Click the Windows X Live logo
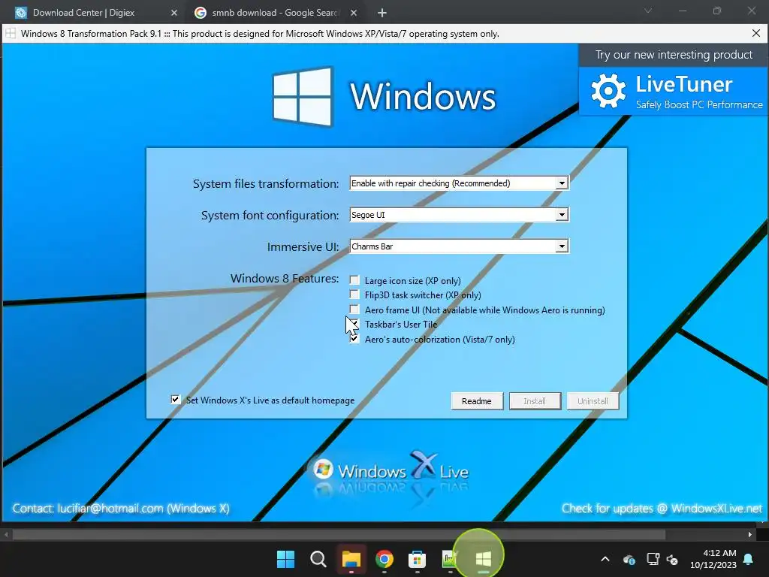 pos(390,470)
